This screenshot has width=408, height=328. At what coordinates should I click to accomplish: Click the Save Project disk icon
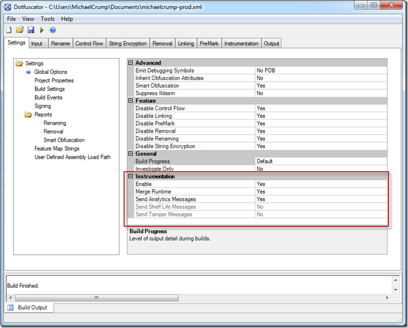tap(31, 30)
